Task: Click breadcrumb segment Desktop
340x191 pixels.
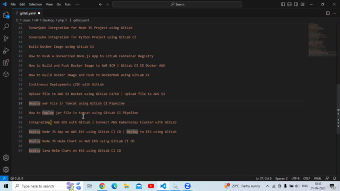Action: 48,20
